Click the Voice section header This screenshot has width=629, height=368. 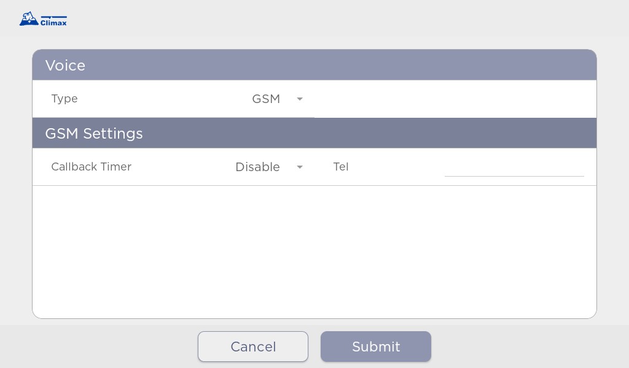314,65
